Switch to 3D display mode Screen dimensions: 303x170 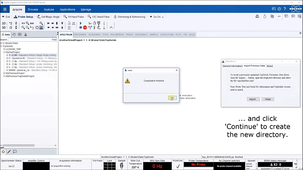[x=4, y=28]
